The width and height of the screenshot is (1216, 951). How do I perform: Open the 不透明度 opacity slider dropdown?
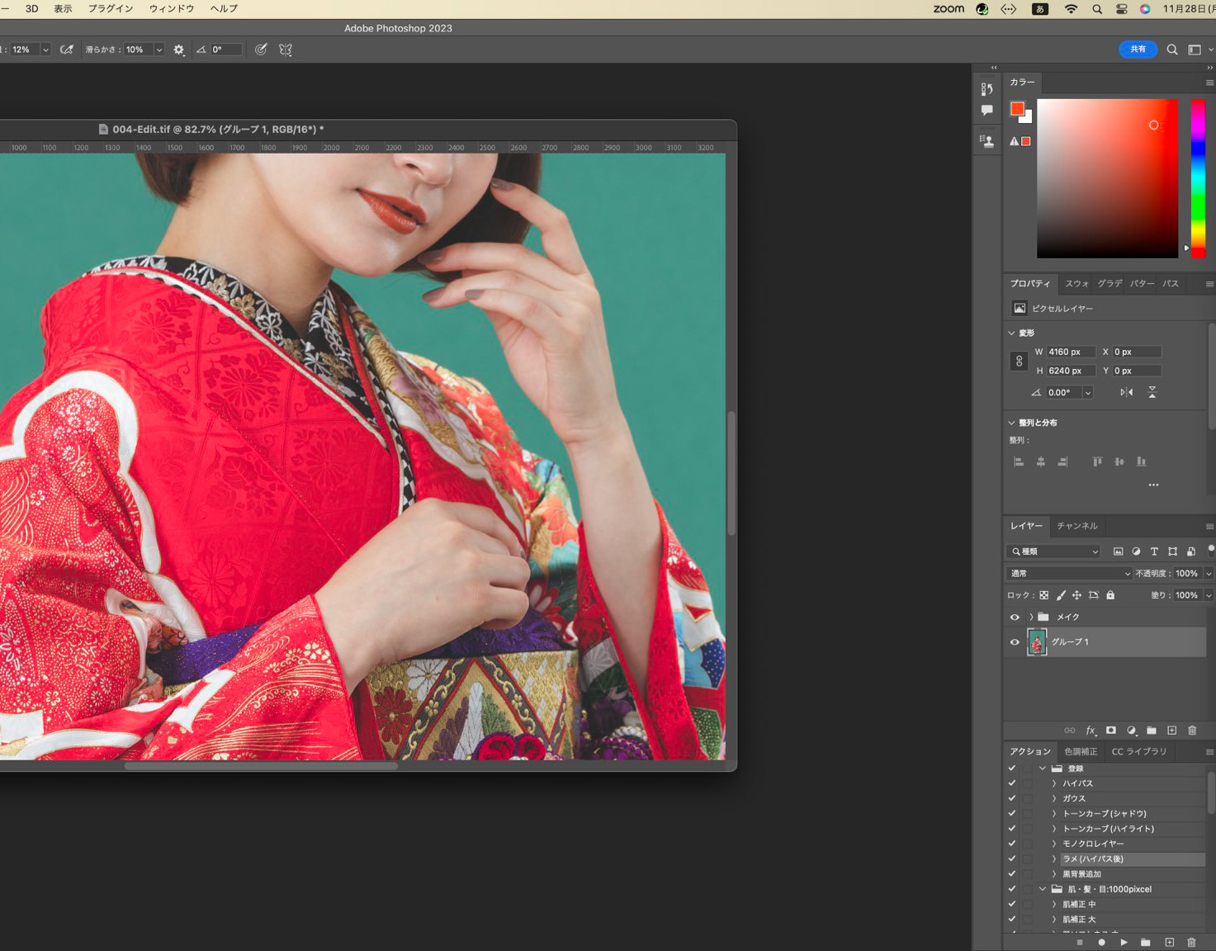point(1209,574)
